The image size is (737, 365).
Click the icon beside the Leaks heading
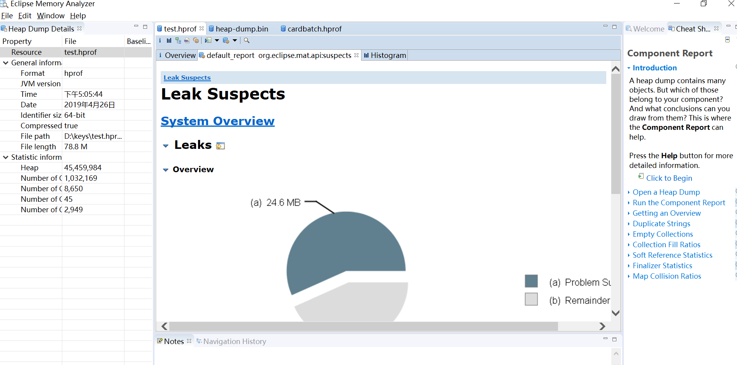click(x=221, y=146)
